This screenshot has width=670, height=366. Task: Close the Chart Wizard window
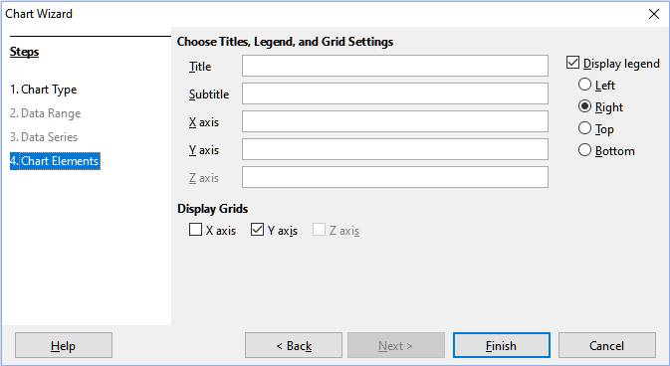pyautogui.click(x=654, y=14)
